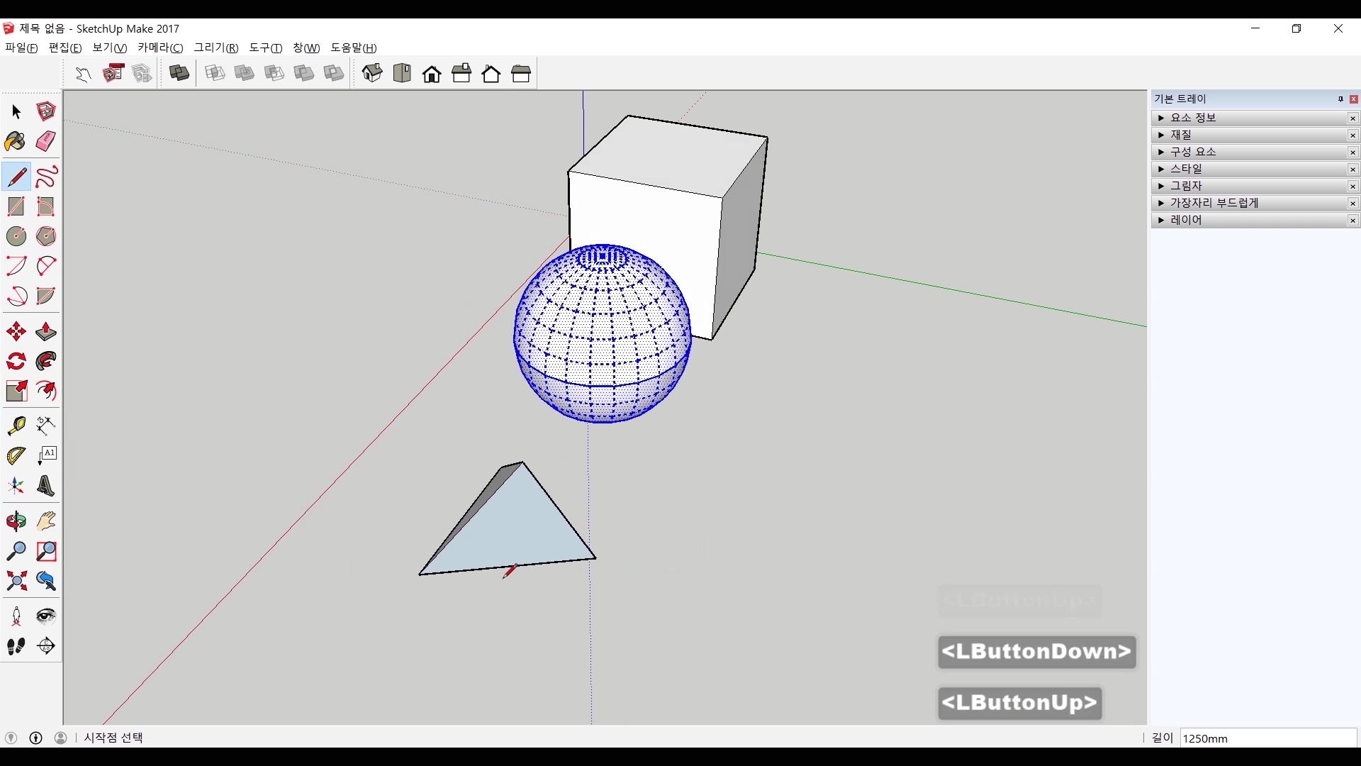
Task: Click the 길이 measurement input box
Action: click(x=1267, y=738)
